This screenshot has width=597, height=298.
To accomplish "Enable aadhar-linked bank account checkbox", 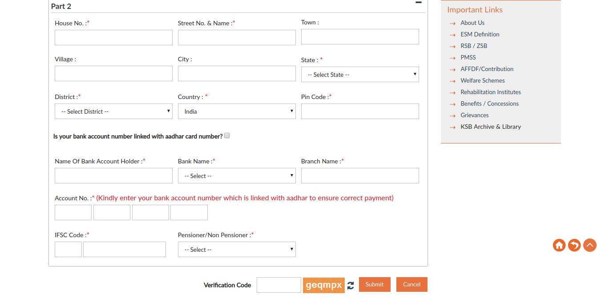I will [x=227, y=135].
